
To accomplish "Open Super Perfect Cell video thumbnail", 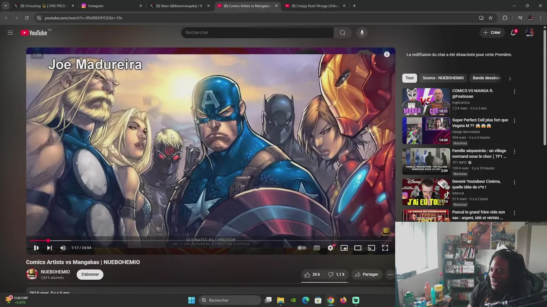I will pos(426,131).
